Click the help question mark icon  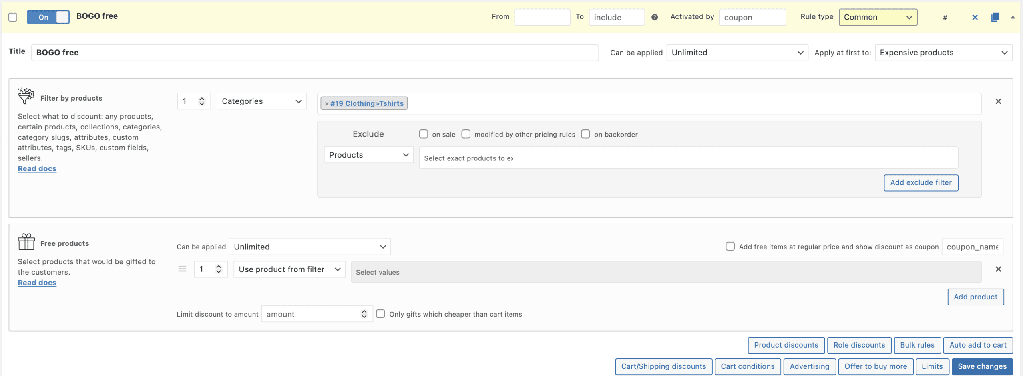pyautogui.click(x=655, y=17)
